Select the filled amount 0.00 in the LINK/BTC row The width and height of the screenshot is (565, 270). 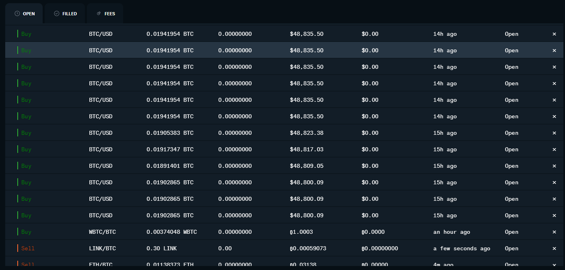coord(225,248)
